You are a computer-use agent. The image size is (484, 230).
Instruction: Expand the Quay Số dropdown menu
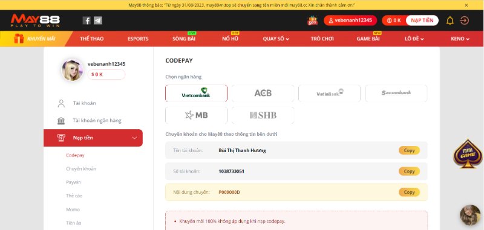pos(276,39)
